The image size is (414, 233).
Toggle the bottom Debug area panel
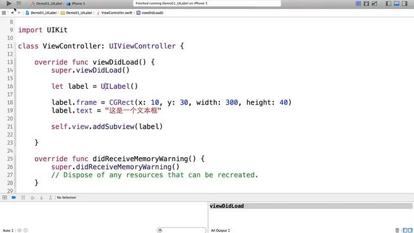click(x=397, y=3)
